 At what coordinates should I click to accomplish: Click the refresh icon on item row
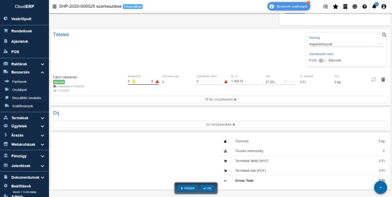coord(373,80)
